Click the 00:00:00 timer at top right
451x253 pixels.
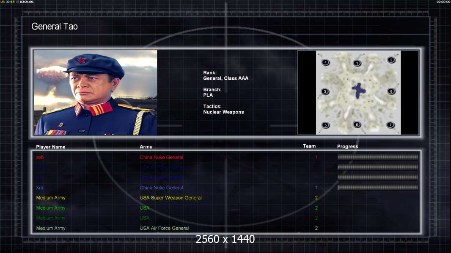click(443, 2)
